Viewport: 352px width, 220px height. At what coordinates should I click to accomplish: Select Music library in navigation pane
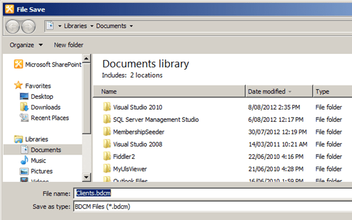pyautogui.click(x=38, y=161)
